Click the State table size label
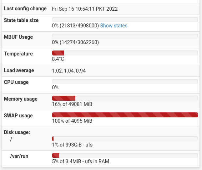This screenshot has height=170, width=202. point(21,20)
